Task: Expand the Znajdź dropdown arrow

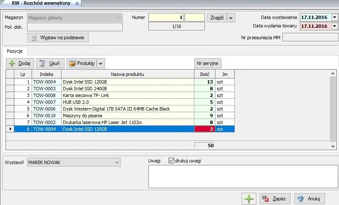Action: [x=231, y=18]
